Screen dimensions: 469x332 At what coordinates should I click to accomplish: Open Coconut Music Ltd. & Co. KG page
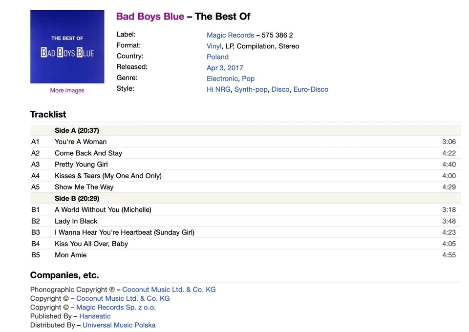pyautogui.click(x=169, y=289)
